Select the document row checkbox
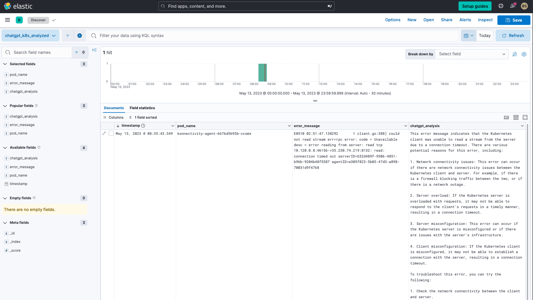This screenshot has width=533, height=300. (111, 134)
